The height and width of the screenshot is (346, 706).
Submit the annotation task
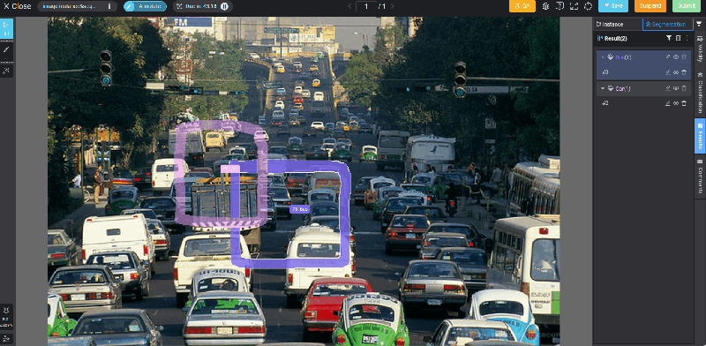point(687,6)
